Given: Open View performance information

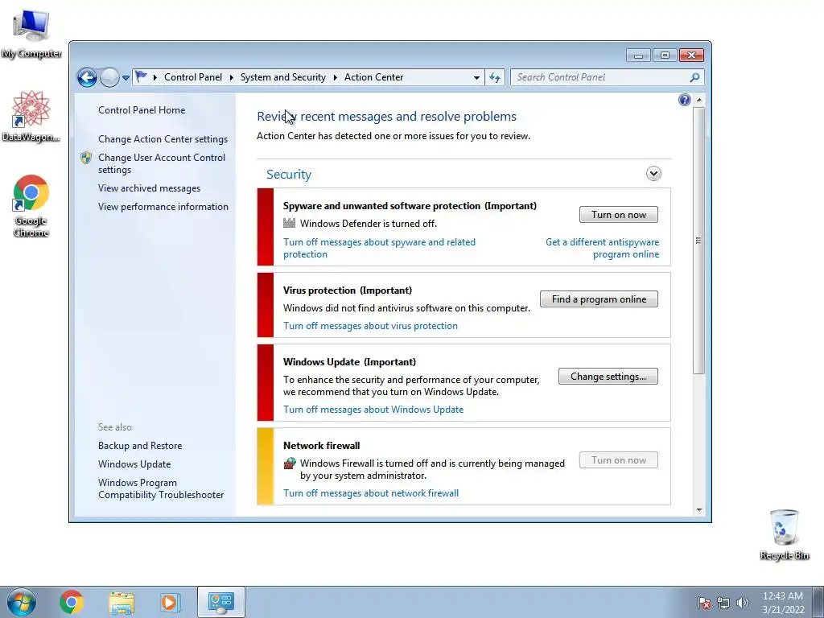Looking at the screenshot, I should [163, 207].
